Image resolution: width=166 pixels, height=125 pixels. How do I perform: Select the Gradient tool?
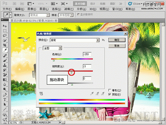click(5, 80)
